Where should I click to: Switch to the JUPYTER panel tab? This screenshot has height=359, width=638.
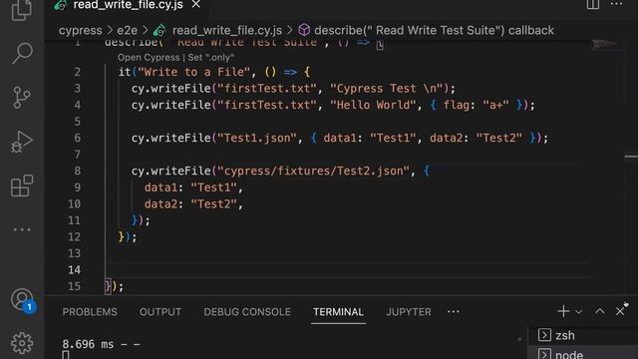[x=409, y=312]
